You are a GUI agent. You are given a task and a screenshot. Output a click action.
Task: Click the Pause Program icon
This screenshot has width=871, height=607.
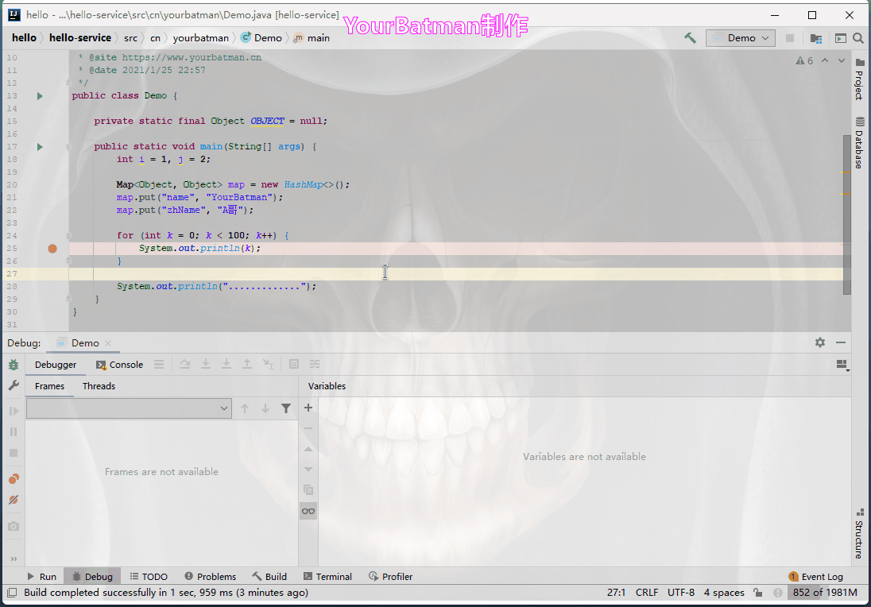14,431
